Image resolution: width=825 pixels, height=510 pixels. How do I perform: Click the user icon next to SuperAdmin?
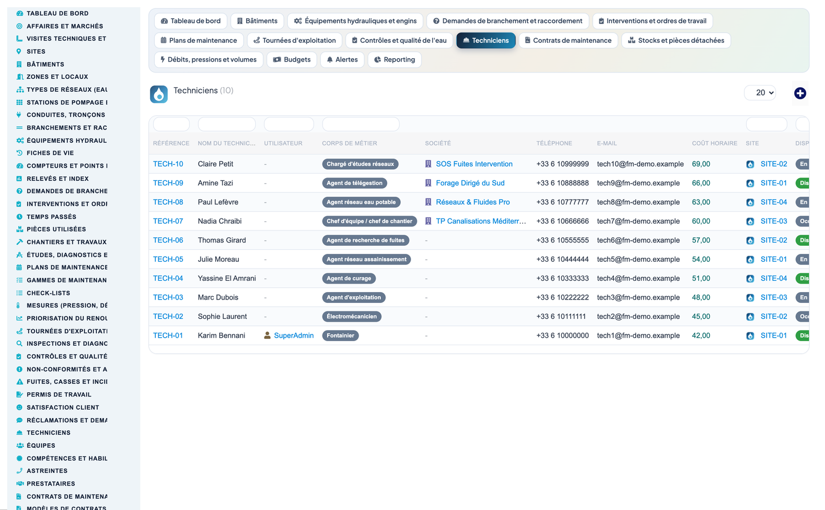pos(267,335)
